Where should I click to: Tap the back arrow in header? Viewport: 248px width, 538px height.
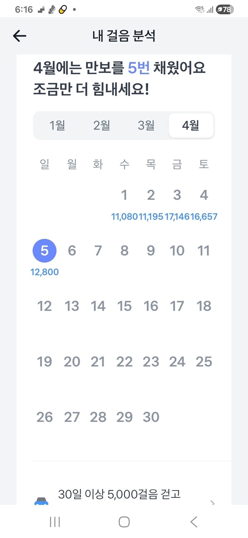pyautogui.click(x=20, y=36)
